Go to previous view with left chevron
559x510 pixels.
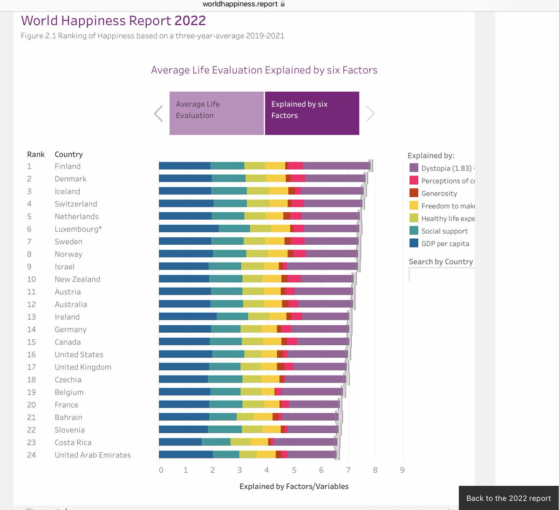[158, 114]
